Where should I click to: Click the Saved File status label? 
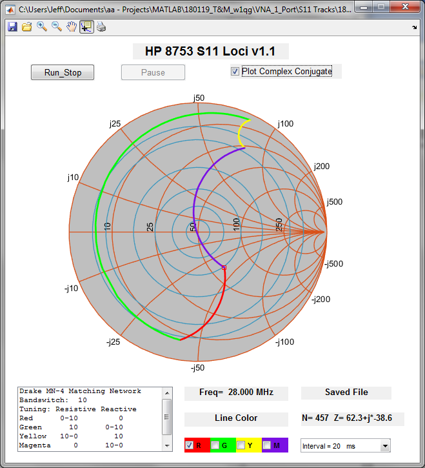(x=346, y=392)
